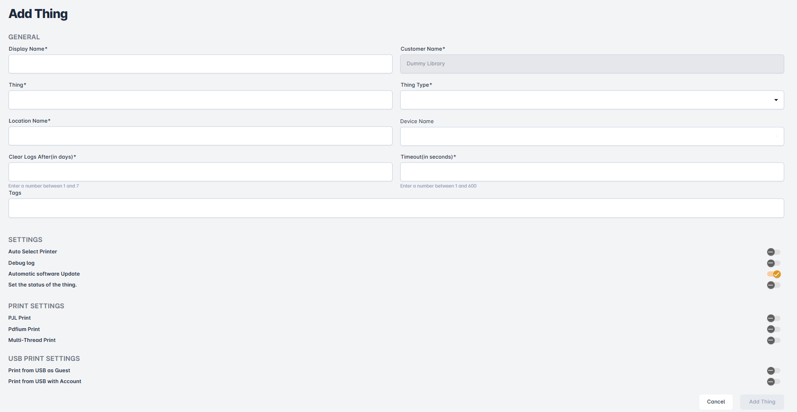797x412 pixels.
Task: Click into the Thing text field
Action: coord(200,100)
